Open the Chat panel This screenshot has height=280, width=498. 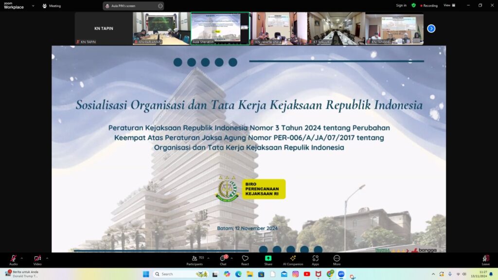(223, 260)
